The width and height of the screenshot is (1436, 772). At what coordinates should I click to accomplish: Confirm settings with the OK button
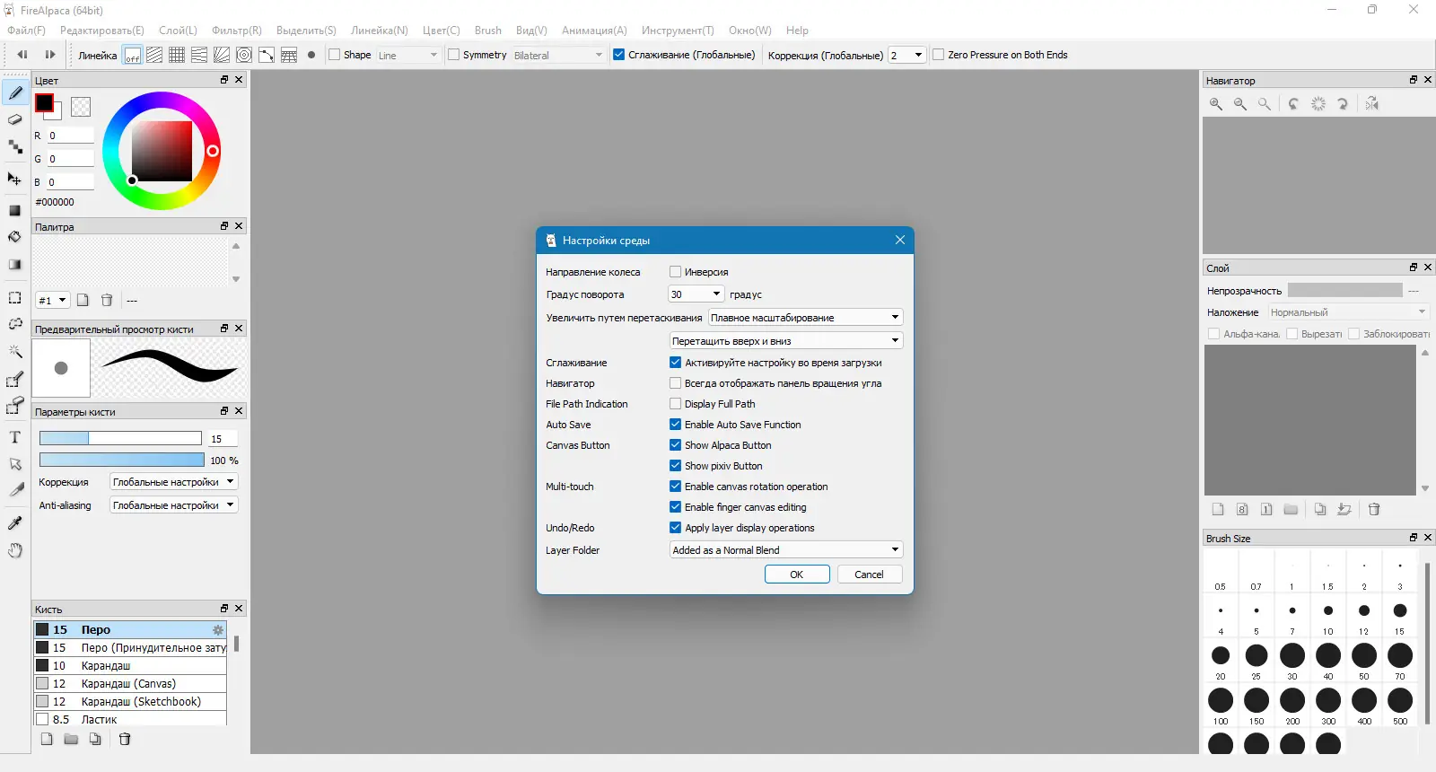click(797, 575)
